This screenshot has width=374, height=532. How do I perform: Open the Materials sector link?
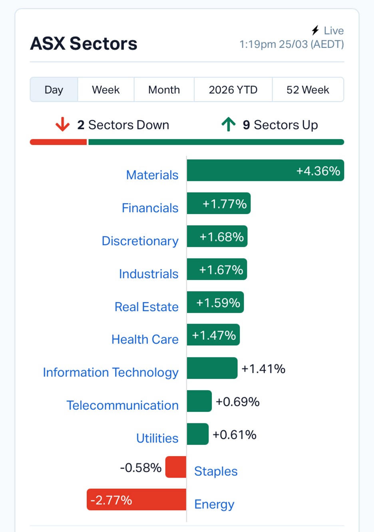152,175
